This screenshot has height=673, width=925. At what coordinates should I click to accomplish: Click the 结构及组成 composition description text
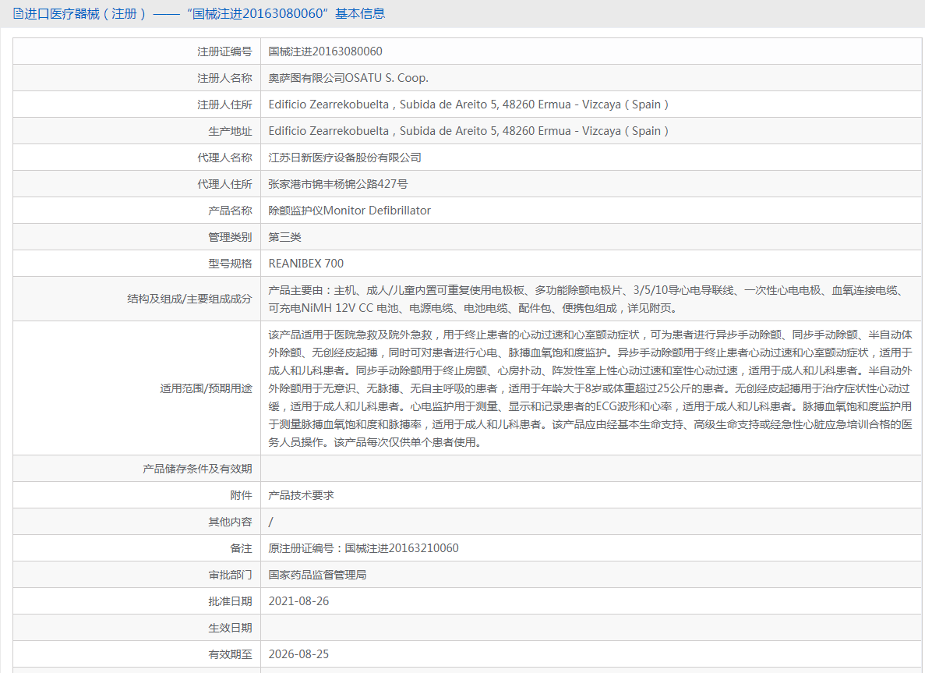pyautogui.click(x=584, y=299)
